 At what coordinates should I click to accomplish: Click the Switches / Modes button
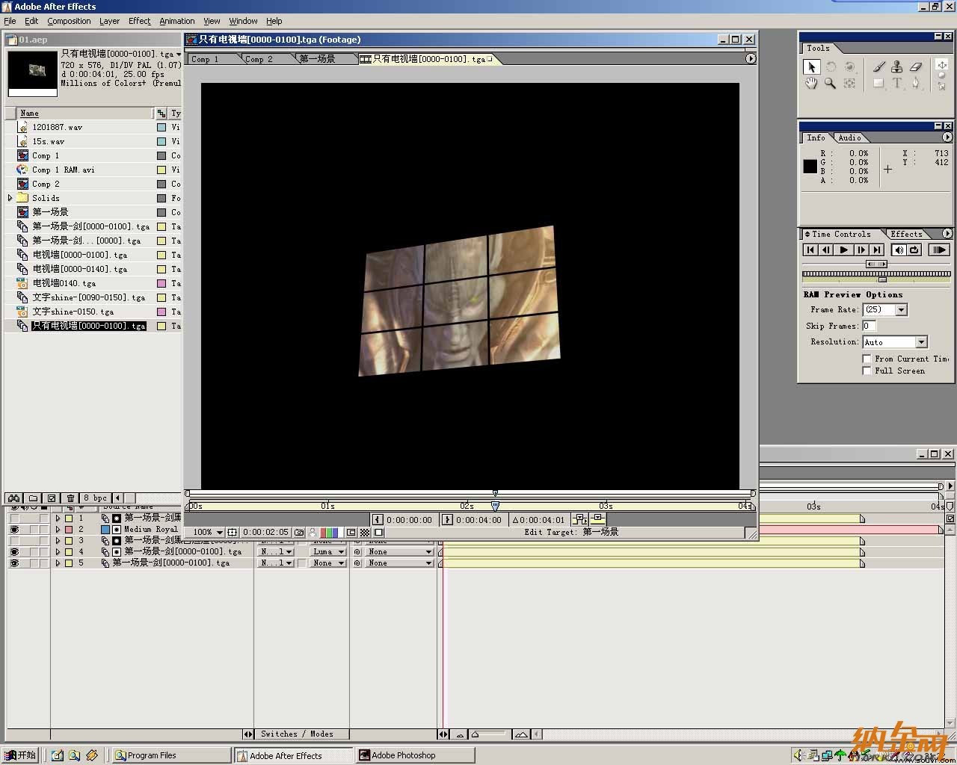297,734
